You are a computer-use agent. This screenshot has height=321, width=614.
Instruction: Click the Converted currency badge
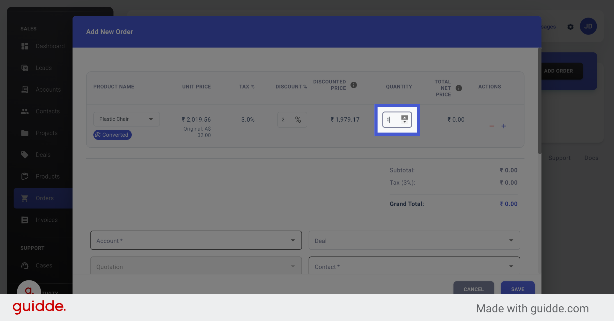[112, 135]
